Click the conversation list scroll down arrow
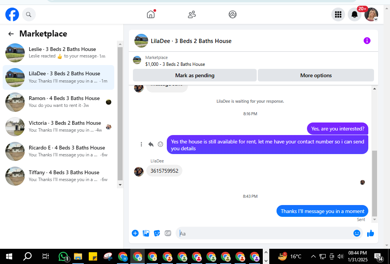This screenshot has height=264, width=390. 120,185
